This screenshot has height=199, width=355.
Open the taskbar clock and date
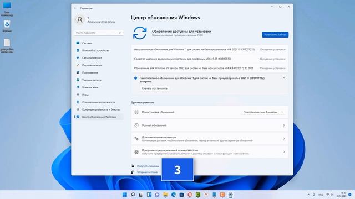[342, 195]
